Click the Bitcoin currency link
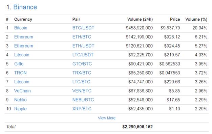The width and height of the screenshot is (212, 134). coord(21,28)
